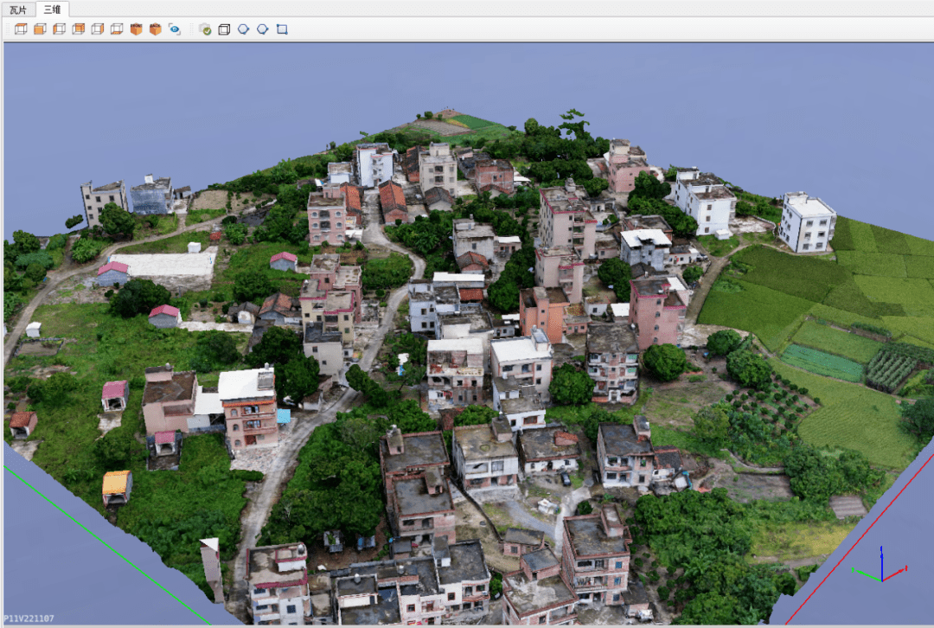
Task: Set top view with first cube icon
Action: point(21,29)
